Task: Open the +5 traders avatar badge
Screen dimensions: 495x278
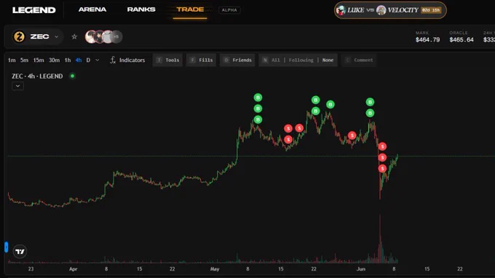Action: [x=116, y=36]
